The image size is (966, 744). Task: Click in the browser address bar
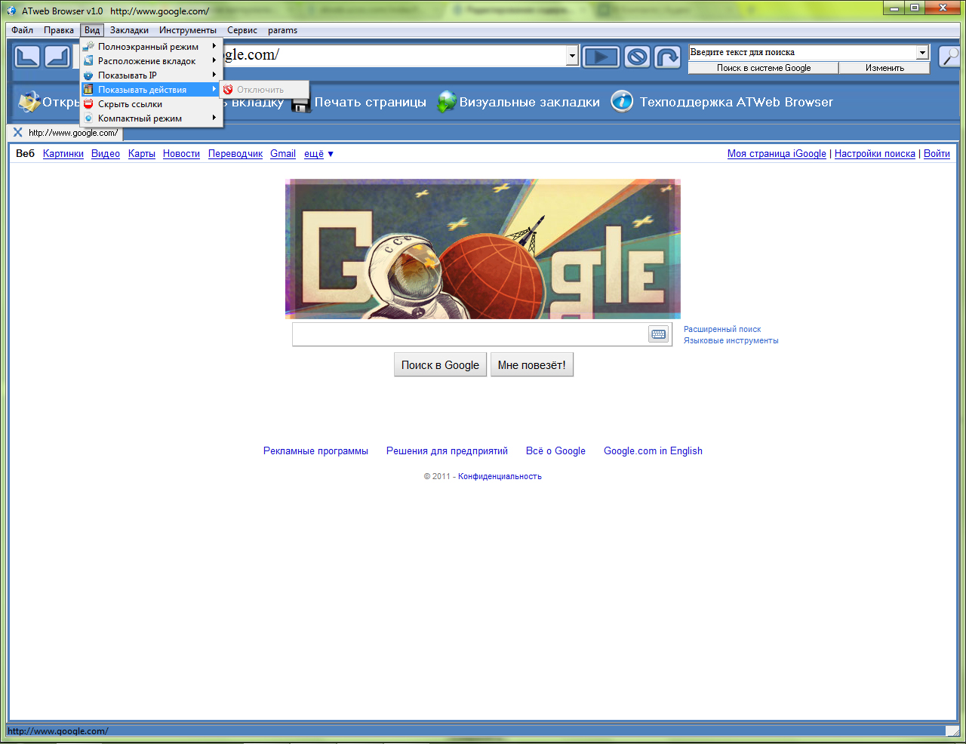coord(396,55)
